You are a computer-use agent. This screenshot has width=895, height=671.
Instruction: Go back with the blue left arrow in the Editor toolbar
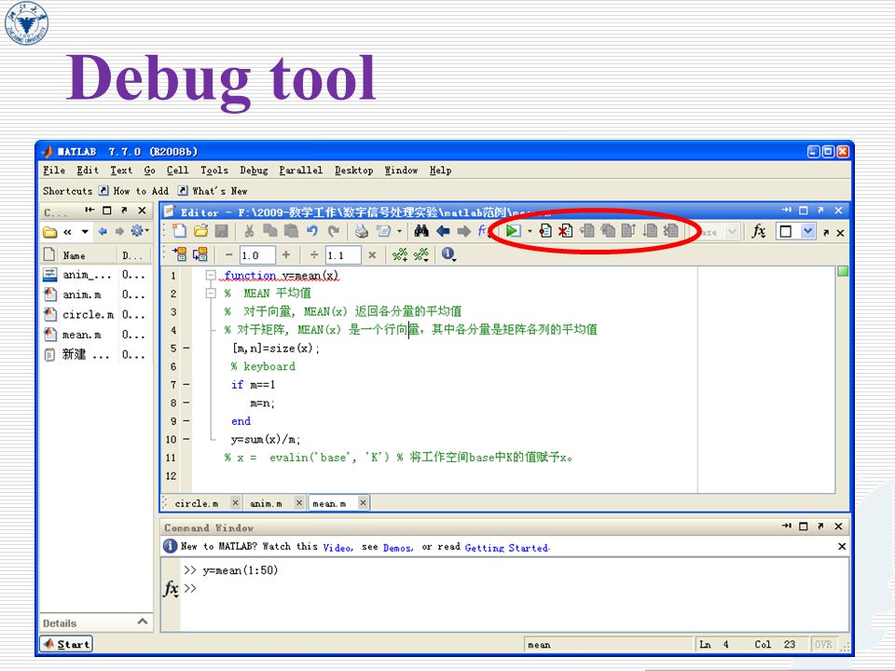(x=443, y=231)
